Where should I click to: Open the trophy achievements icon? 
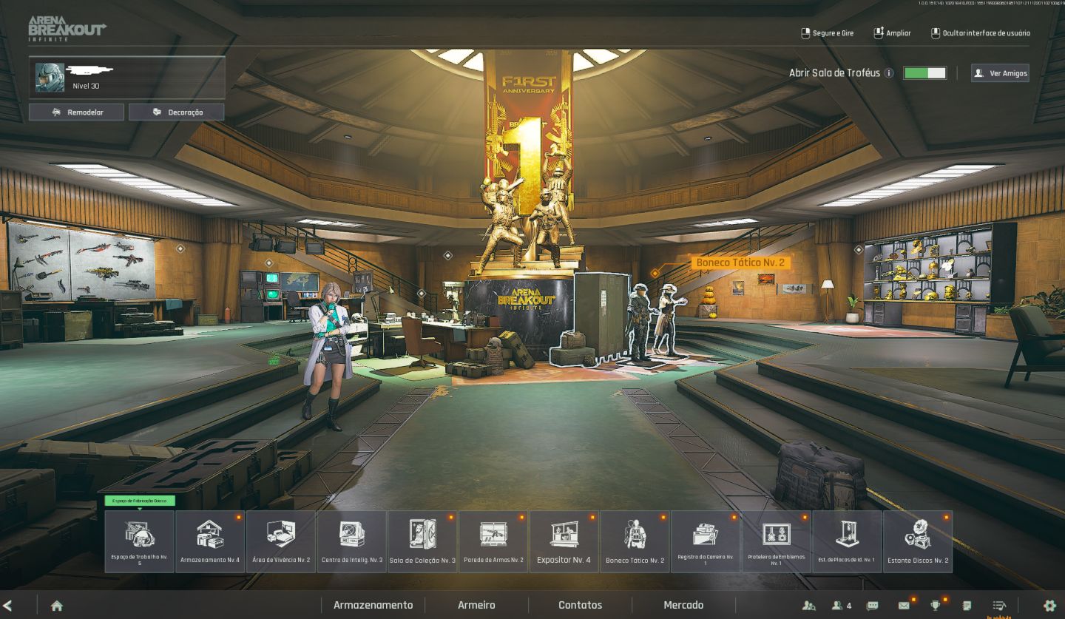(x=936, y=605)
